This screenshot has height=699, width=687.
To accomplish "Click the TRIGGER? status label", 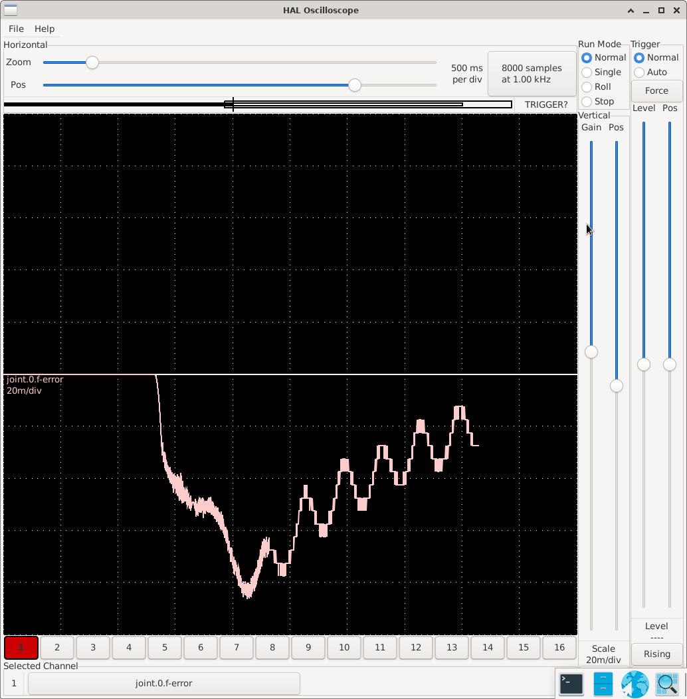I will [x=546, y=105].
